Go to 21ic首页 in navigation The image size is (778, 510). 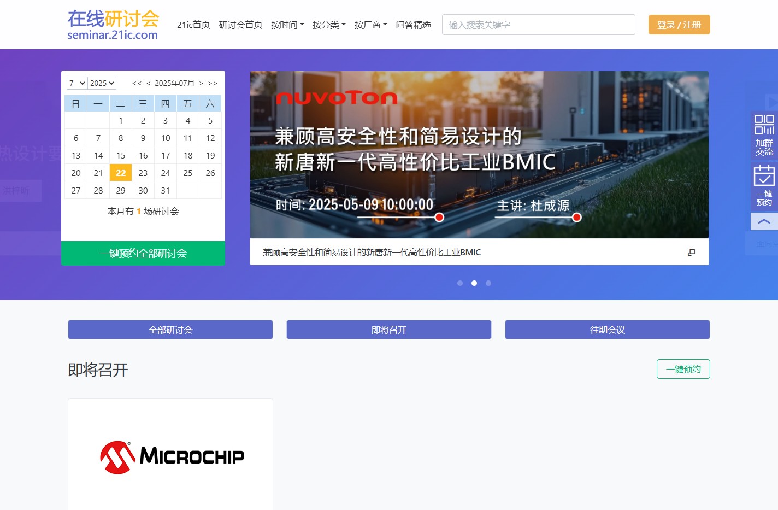pos(193,25)
